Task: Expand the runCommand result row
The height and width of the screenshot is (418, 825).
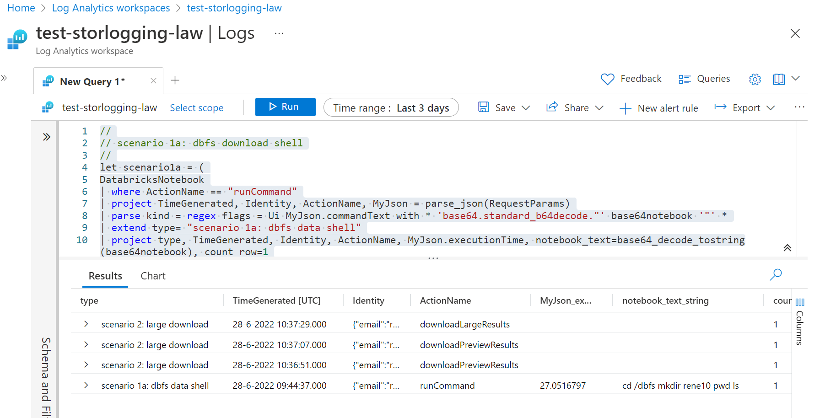Action: coord(86,386)
